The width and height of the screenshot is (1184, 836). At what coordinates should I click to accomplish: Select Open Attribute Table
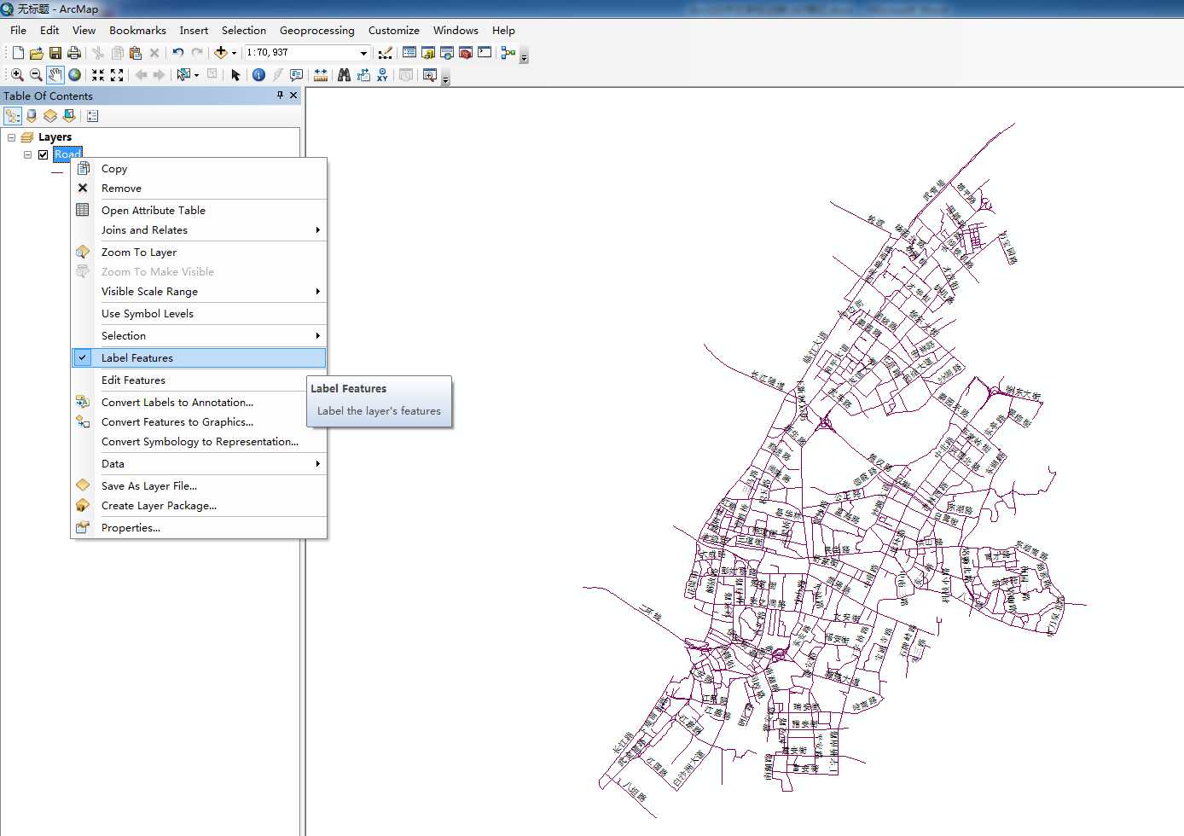199,210
